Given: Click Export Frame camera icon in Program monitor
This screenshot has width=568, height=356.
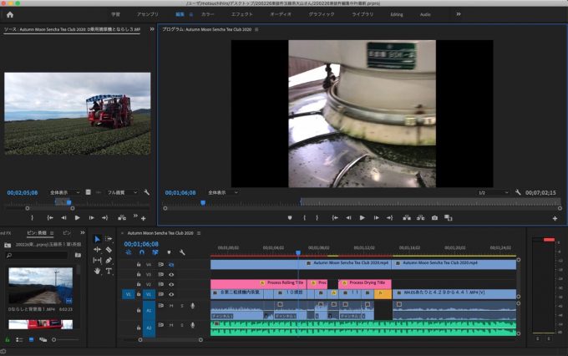Looking at the screenshot, I should [434, 217].
